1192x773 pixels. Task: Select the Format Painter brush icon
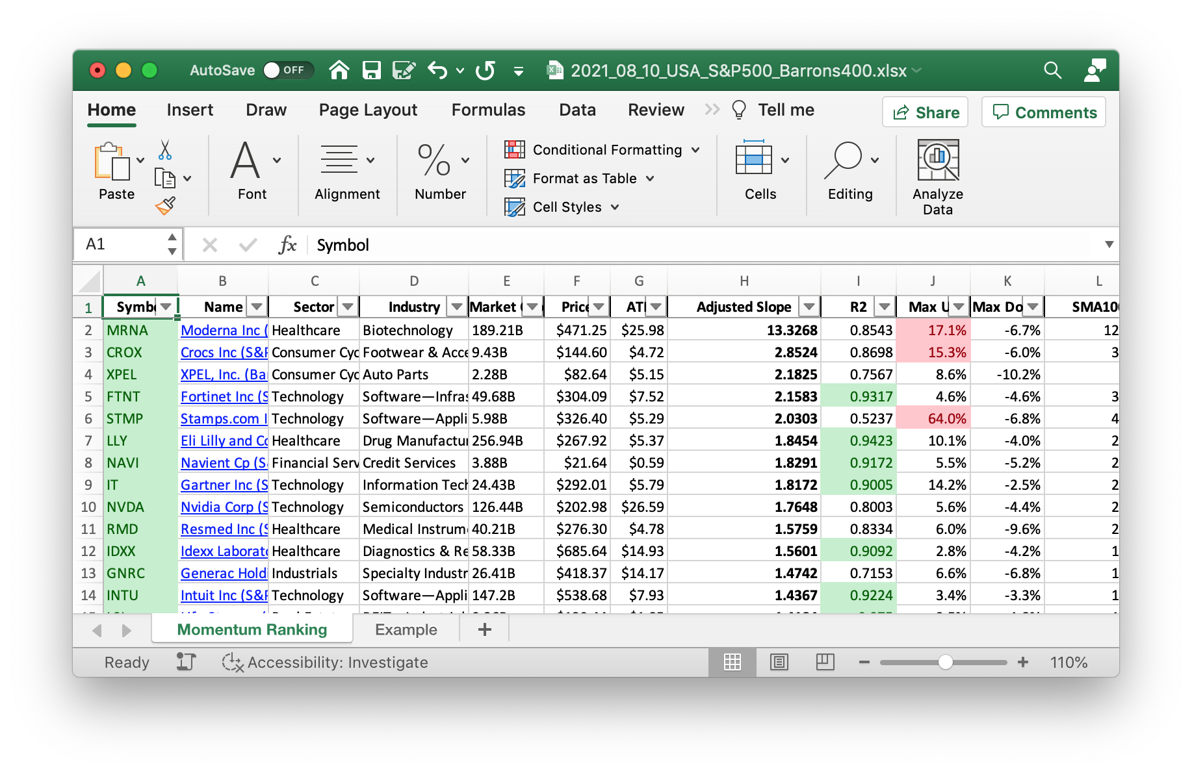point(165,206)
